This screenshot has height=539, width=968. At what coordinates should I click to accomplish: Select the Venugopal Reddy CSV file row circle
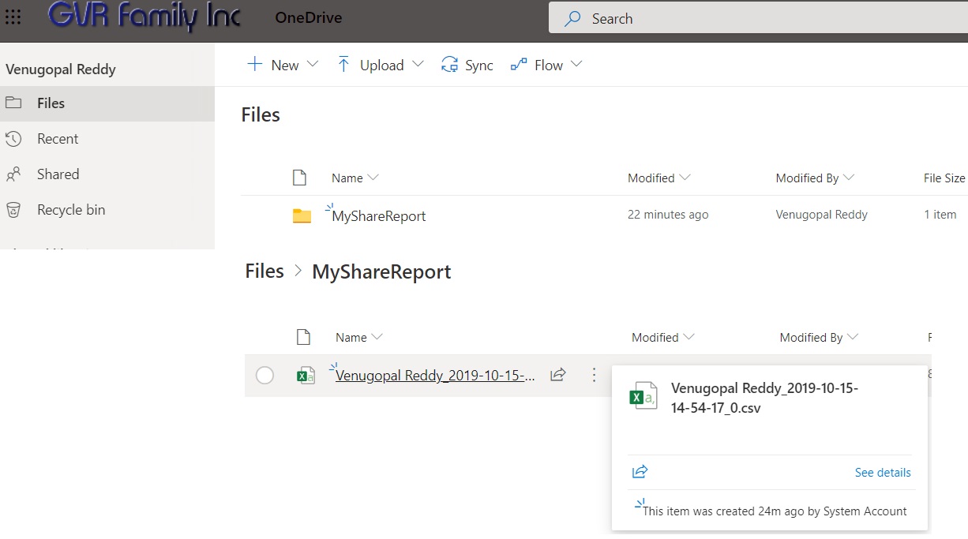(265, 376)
